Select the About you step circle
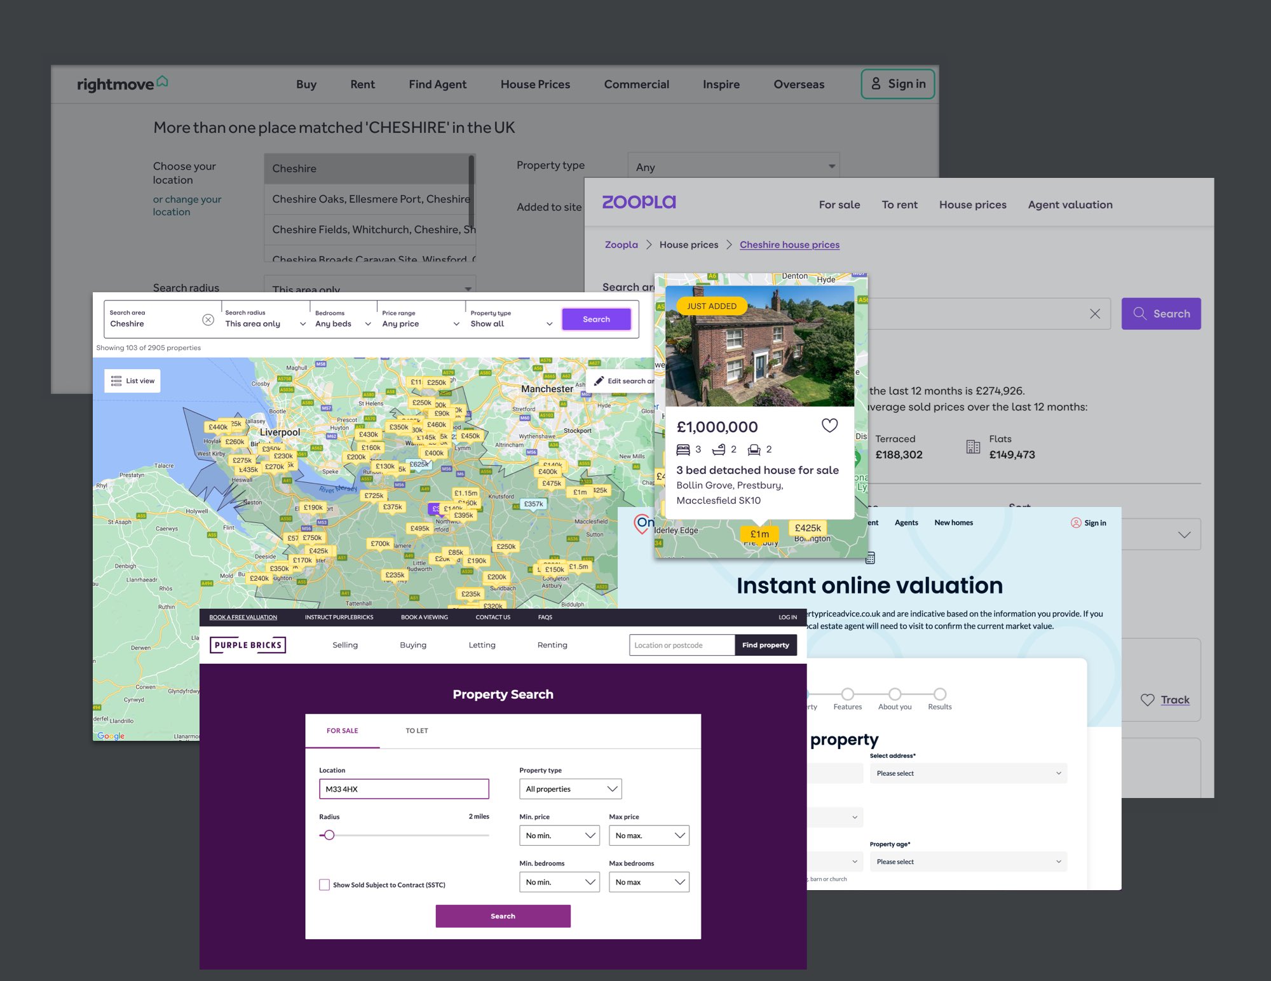 (895, 694)
